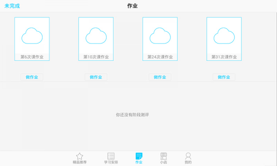Open the 我的 profile icon

point(188,156)
